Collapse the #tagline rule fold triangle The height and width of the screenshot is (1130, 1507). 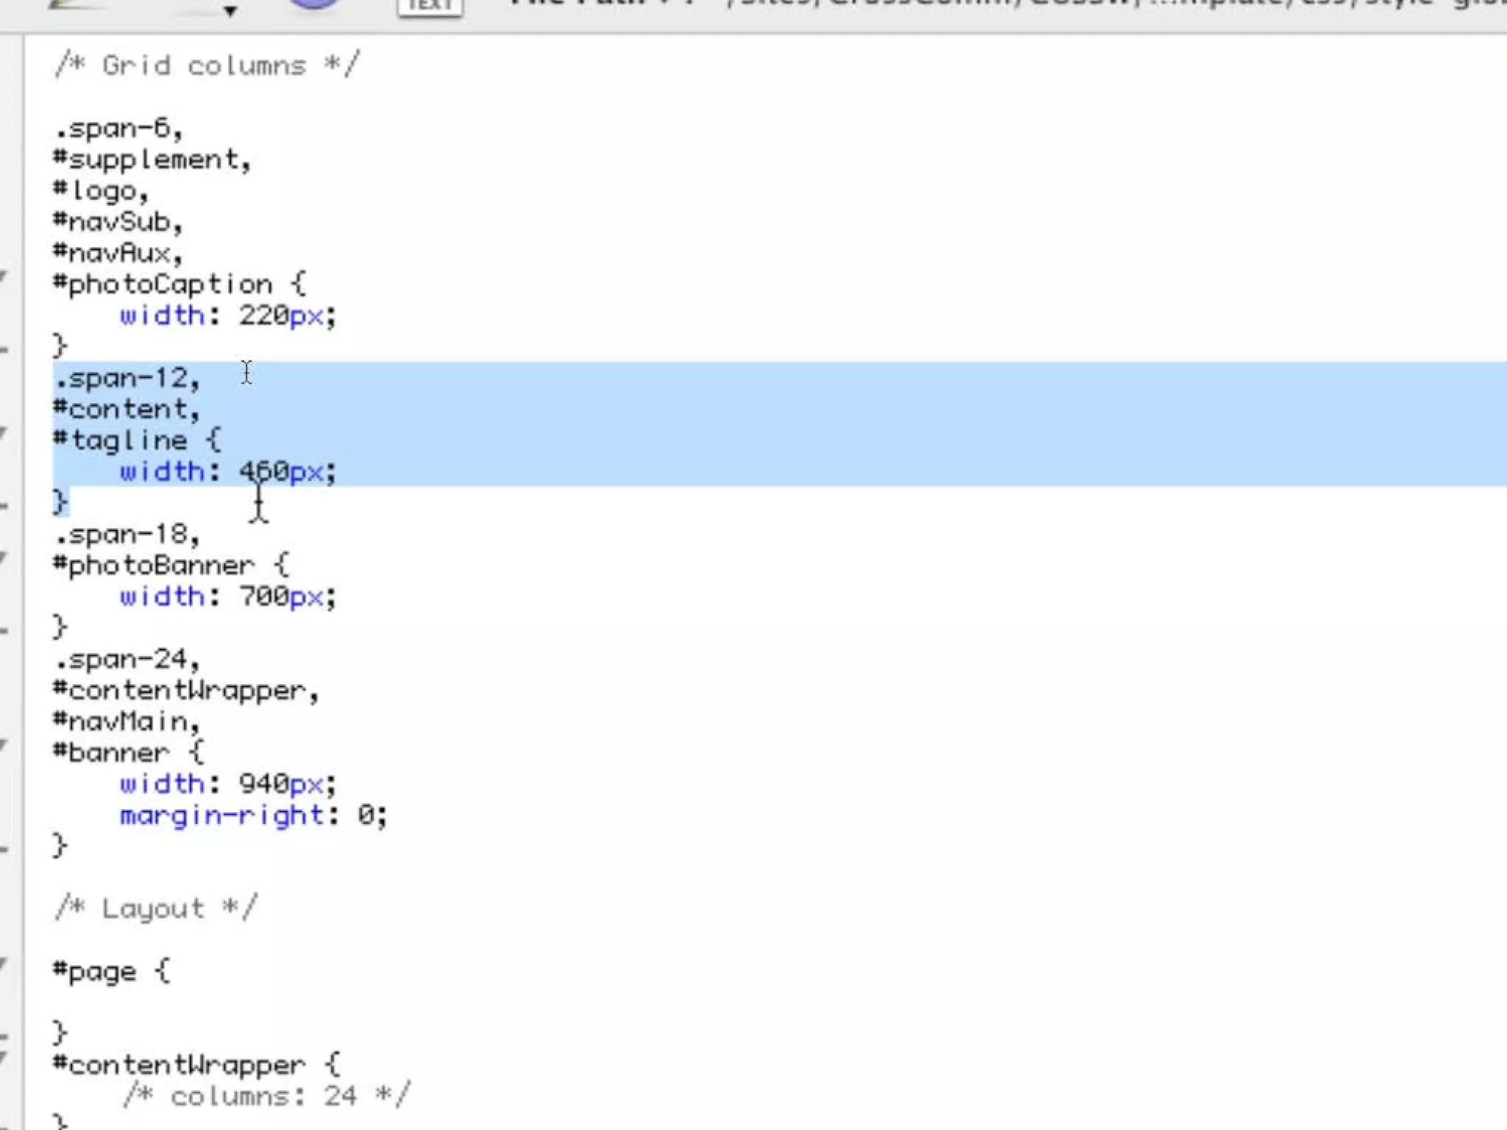[x=4, y=433]
